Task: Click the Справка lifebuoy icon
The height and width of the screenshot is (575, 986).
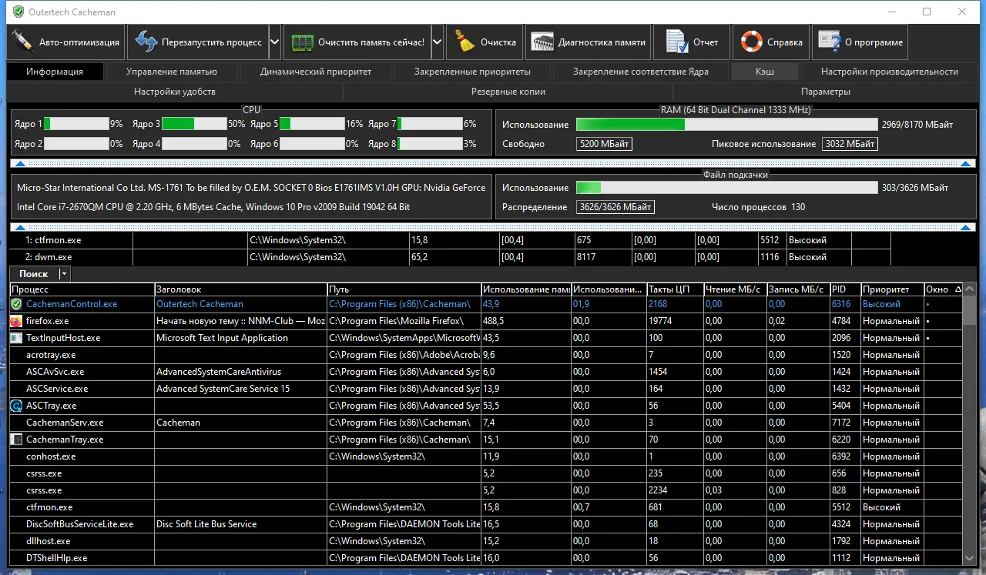Action: 752,42
